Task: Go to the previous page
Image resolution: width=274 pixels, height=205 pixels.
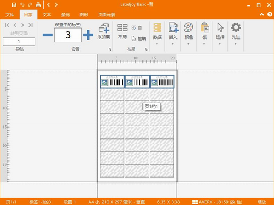Action: tap(15, 25)
